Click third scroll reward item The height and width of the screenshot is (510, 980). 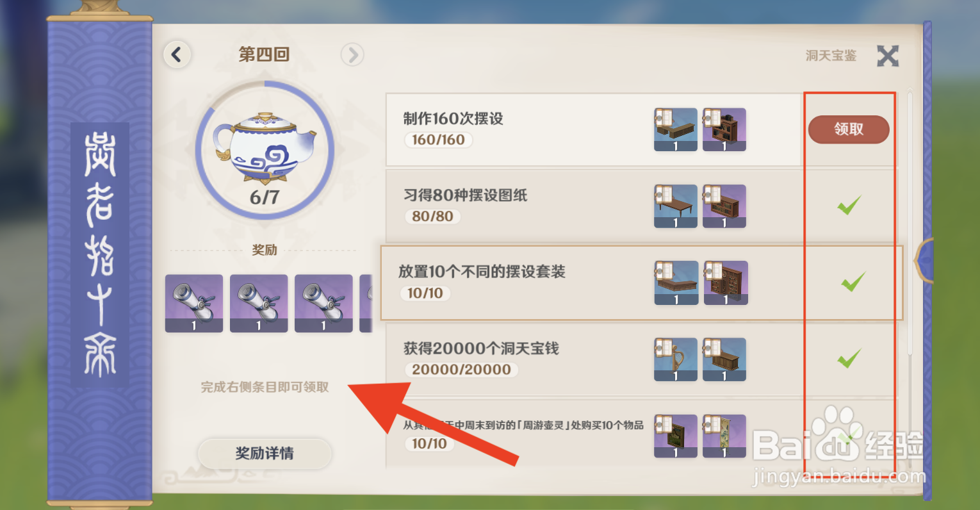coord(323,303)
